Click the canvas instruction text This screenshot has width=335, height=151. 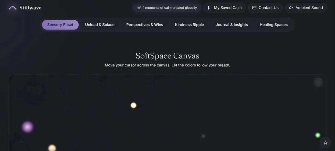[167, 65]
